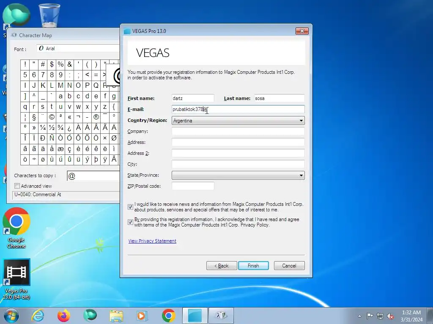Select the # character in Character Map
This screenshot has height=324, width=433.
click(43, 65)
